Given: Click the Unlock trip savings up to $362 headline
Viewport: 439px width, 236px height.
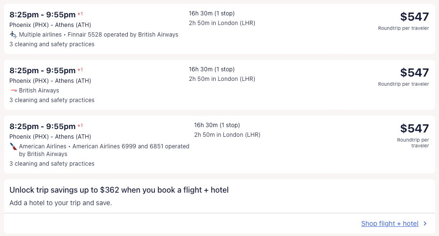Looking at the screenshot, I should click(119, 190).
